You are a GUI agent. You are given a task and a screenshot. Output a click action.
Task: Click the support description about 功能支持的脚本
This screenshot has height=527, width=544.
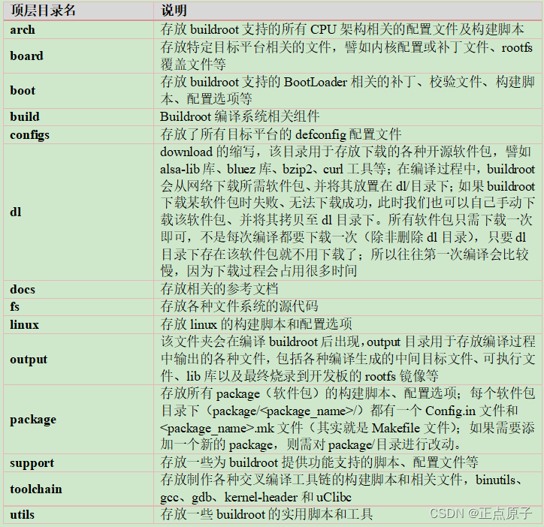click(348, 463)
